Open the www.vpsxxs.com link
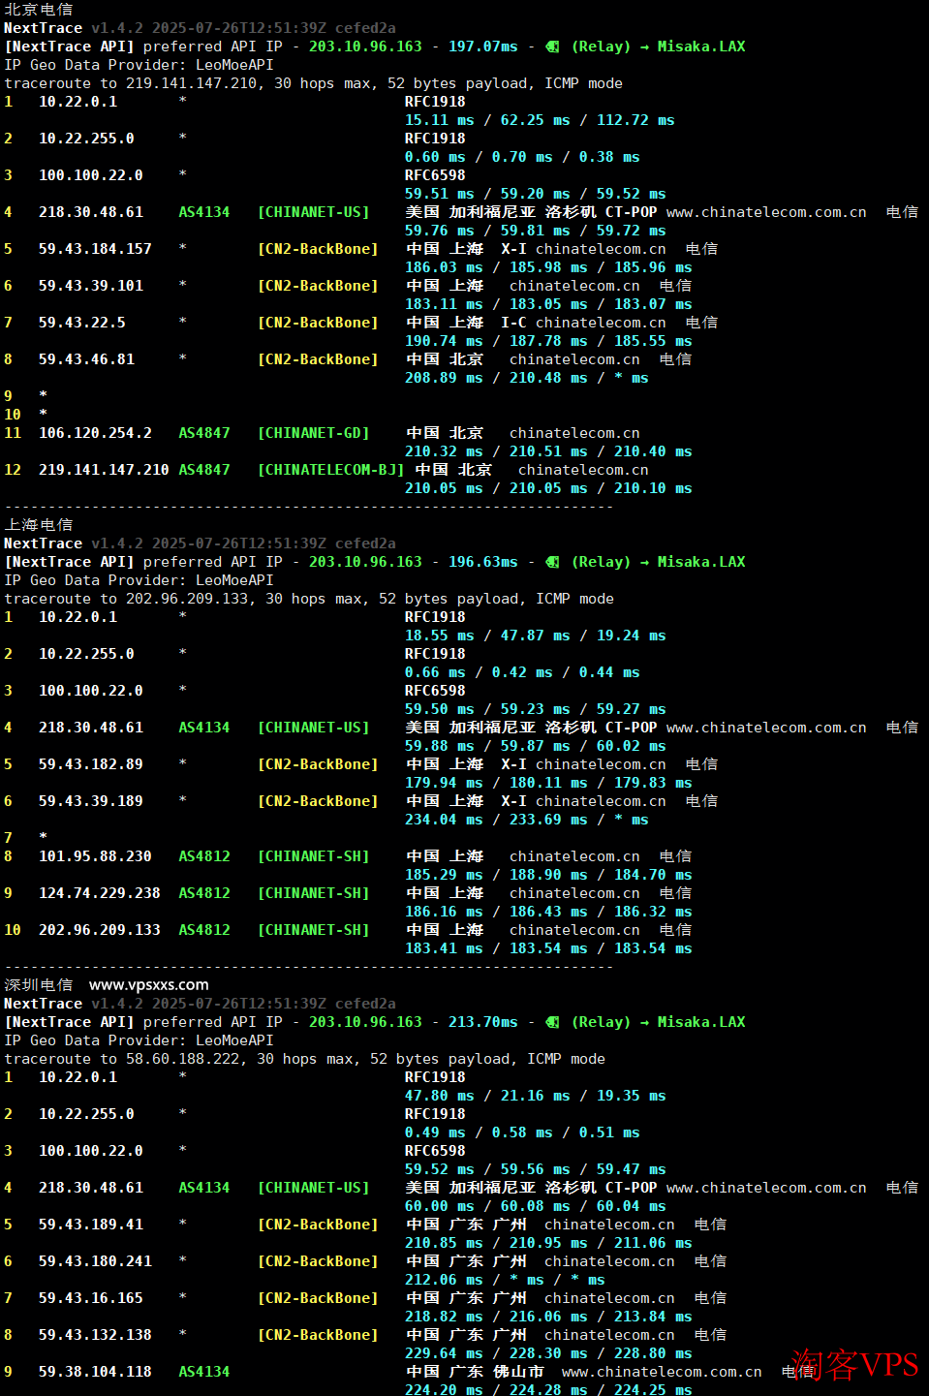This screenshot has width=929, height=1396. coord(148,985)
